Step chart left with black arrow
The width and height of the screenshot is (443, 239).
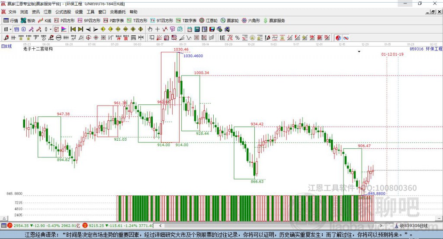point(88,29)
